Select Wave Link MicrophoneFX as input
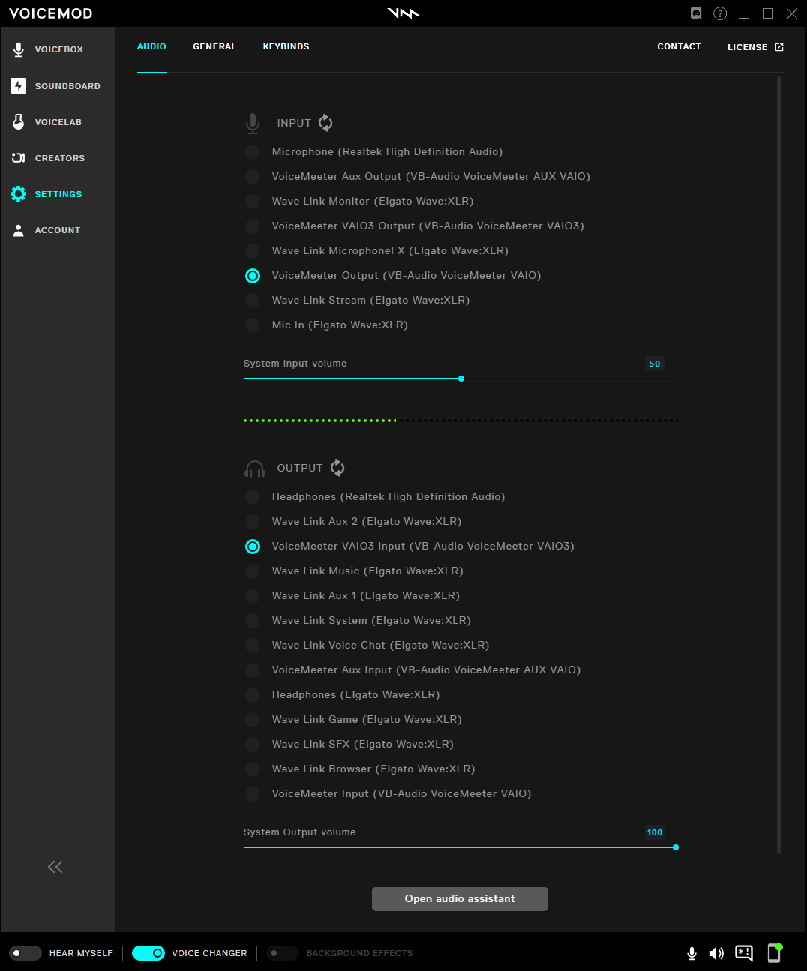 pyautogui.click(x=376, y=251)
